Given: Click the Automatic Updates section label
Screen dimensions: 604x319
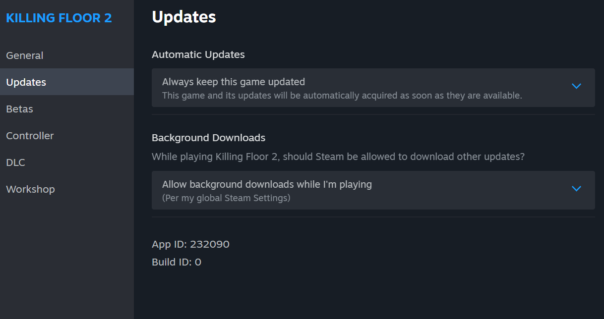Looking at the screenshot, I should click(198, 54).
